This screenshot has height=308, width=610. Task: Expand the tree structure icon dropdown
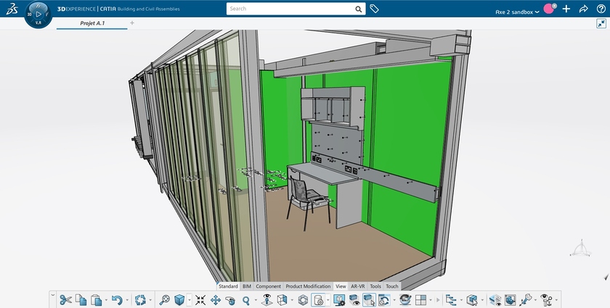[x=460, y=299]
